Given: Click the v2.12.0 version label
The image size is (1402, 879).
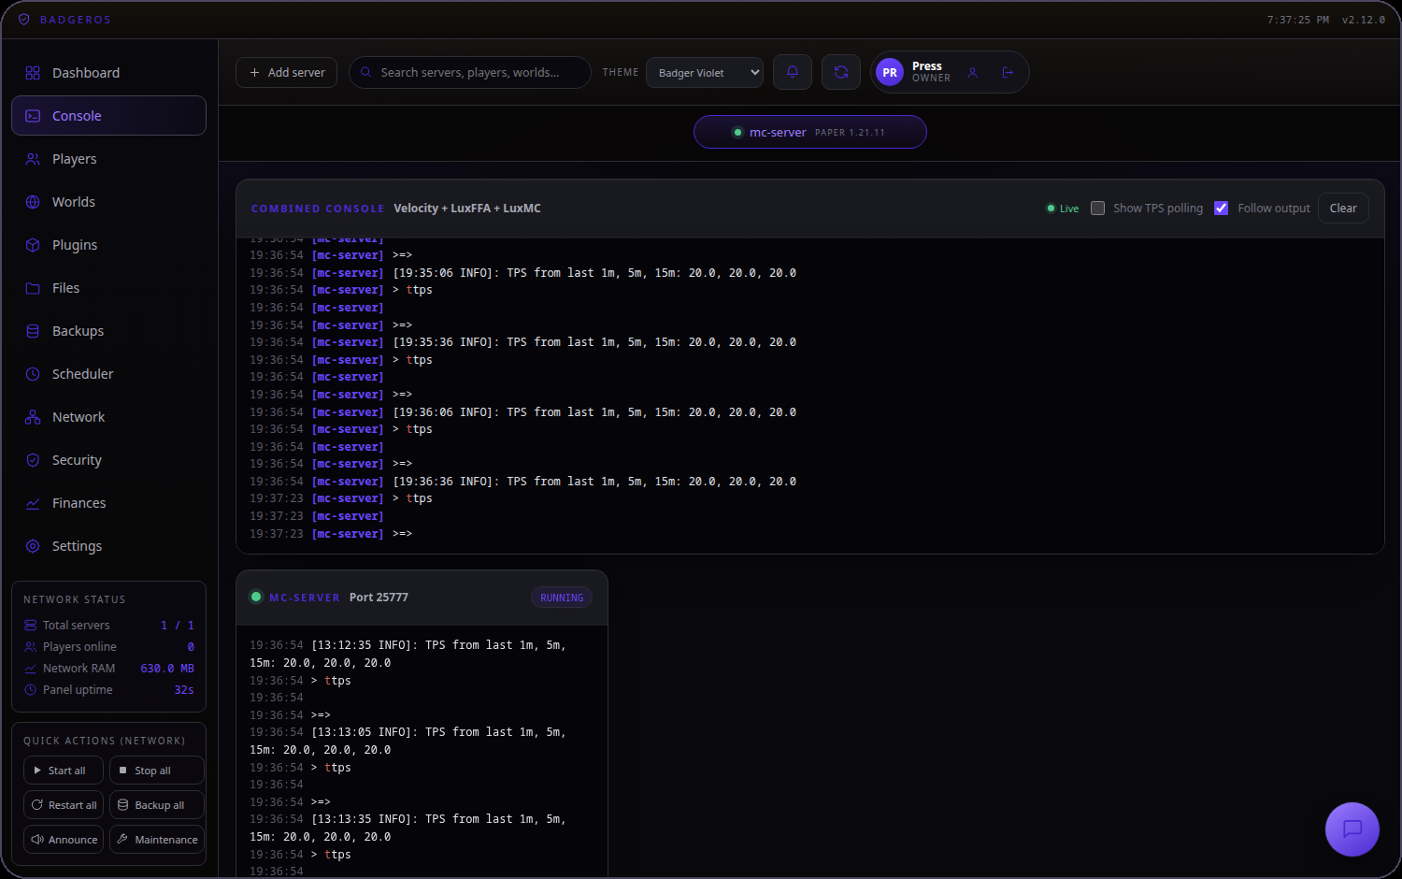Looking at the screenshot, I should [x=1364, y=20].
